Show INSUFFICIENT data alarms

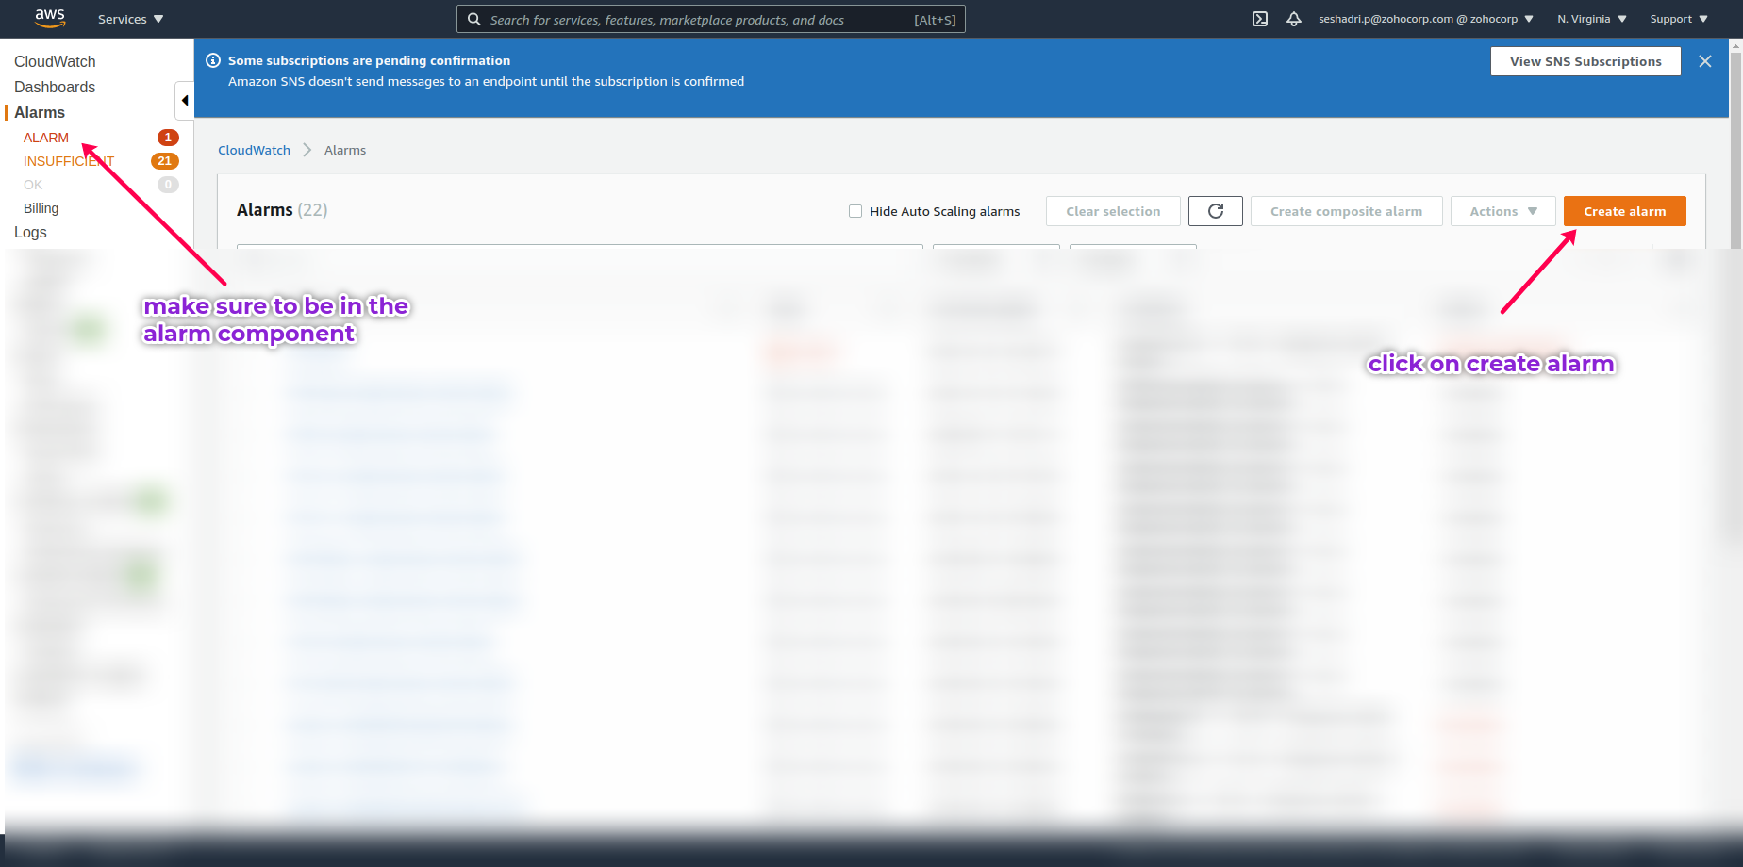pyautogui.click(x=69, y=161)
